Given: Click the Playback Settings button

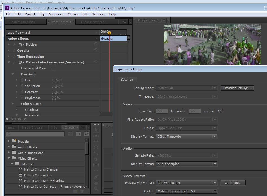Looking at the screenshot, I should coord(237,88).
